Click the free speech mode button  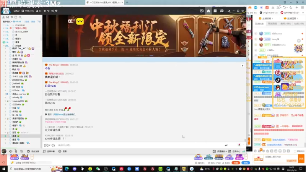click(x=33, y=151)
